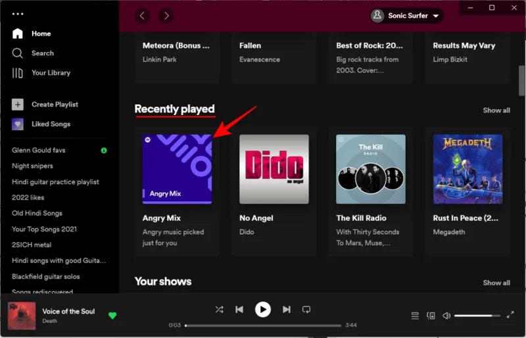Seek within the song progress bar
Screen dimensions: 526x338
[x=263, y=326]
